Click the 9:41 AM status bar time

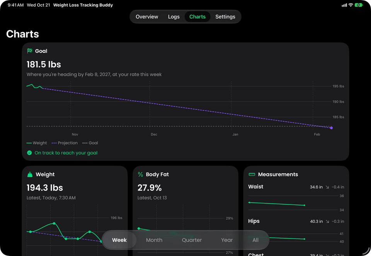point(15,5)
